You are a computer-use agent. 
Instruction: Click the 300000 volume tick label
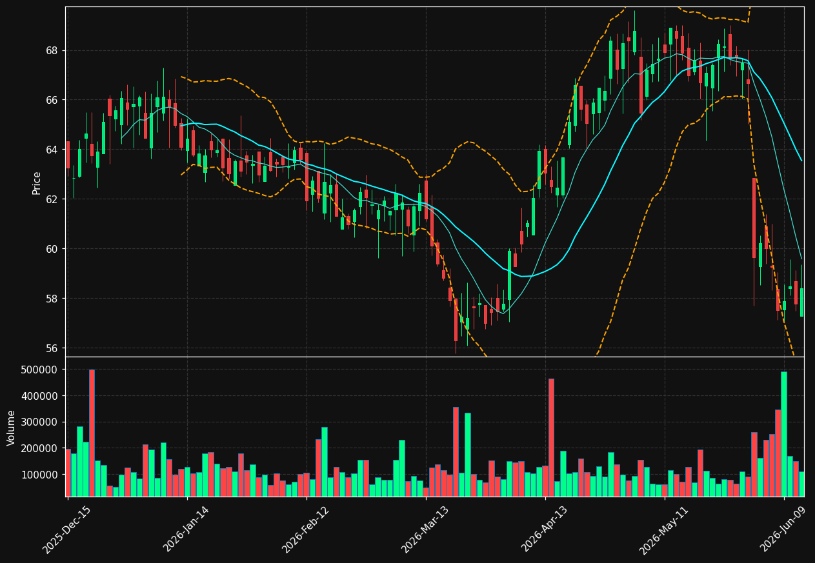[40, 422]
